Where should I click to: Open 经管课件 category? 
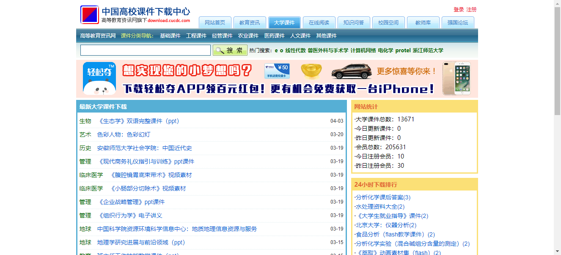223,36
